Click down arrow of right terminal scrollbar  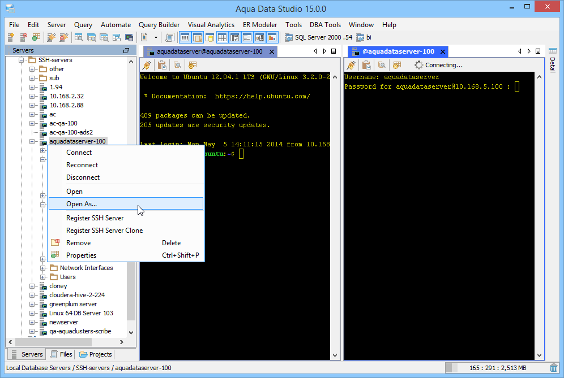[x=539, y=355]
